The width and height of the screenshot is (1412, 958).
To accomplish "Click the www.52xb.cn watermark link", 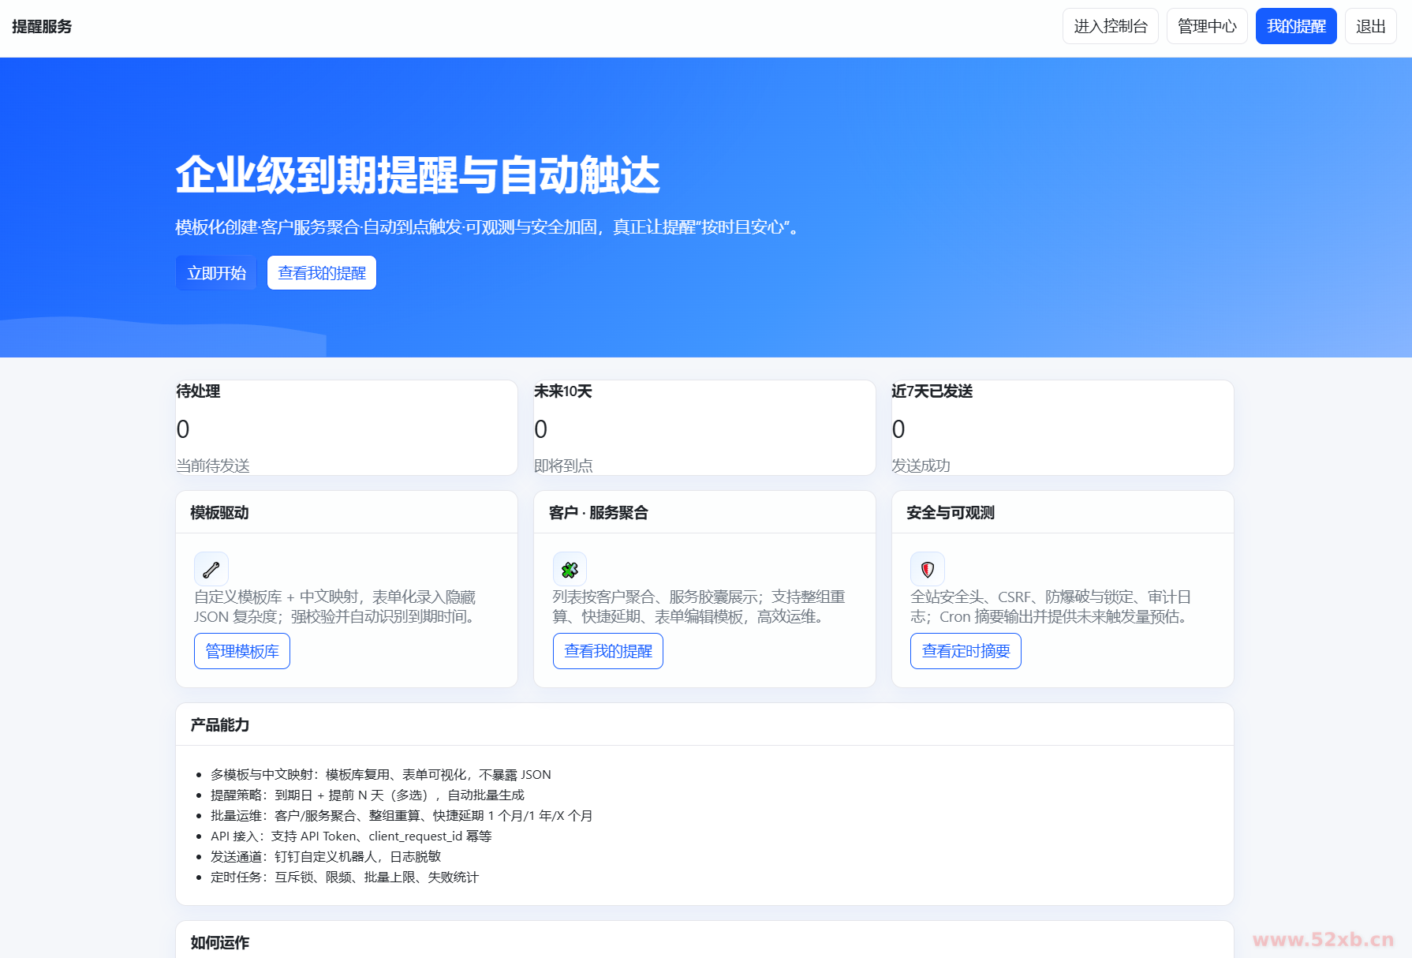I will coord(1322,941).
